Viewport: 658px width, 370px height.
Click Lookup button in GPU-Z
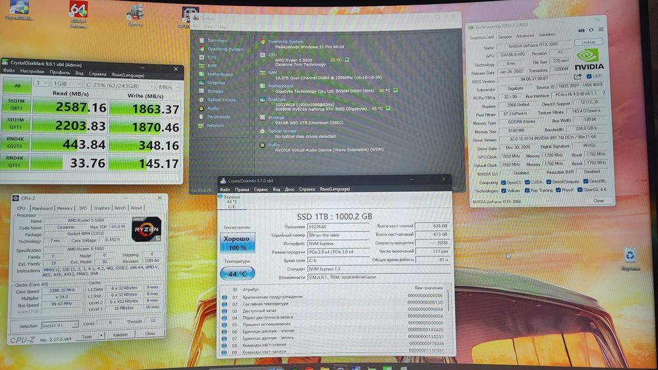click(588, 42)
